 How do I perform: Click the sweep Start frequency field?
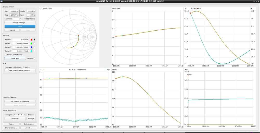pos(14,11)
